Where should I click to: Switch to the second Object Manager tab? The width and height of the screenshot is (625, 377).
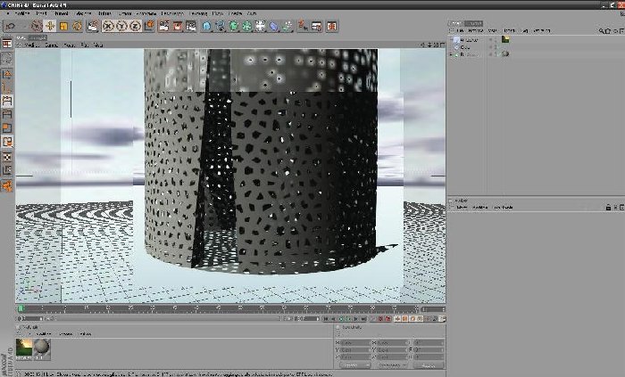[x=474, y=23]
